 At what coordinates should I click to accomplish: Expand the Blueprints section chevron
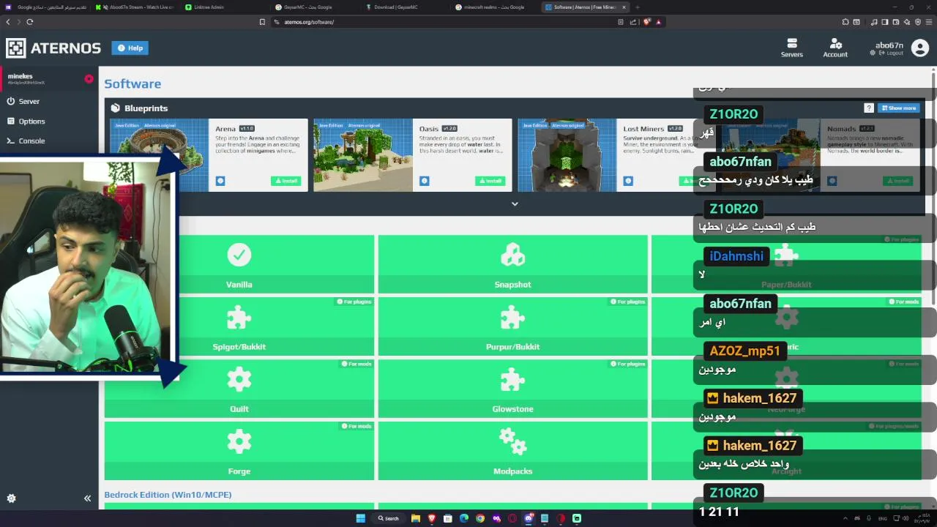[515, 204]
